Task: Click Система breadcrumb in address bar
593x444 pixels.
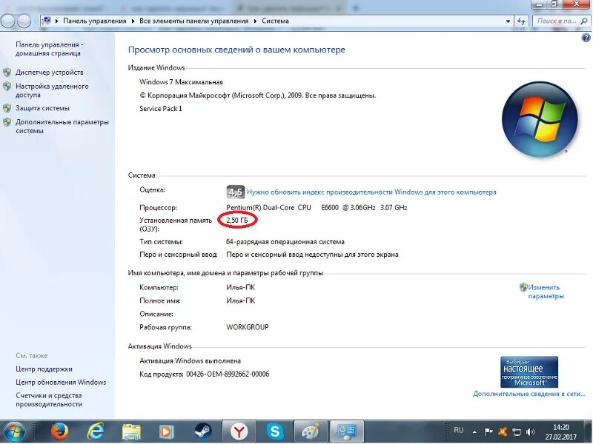Action: 275,21
